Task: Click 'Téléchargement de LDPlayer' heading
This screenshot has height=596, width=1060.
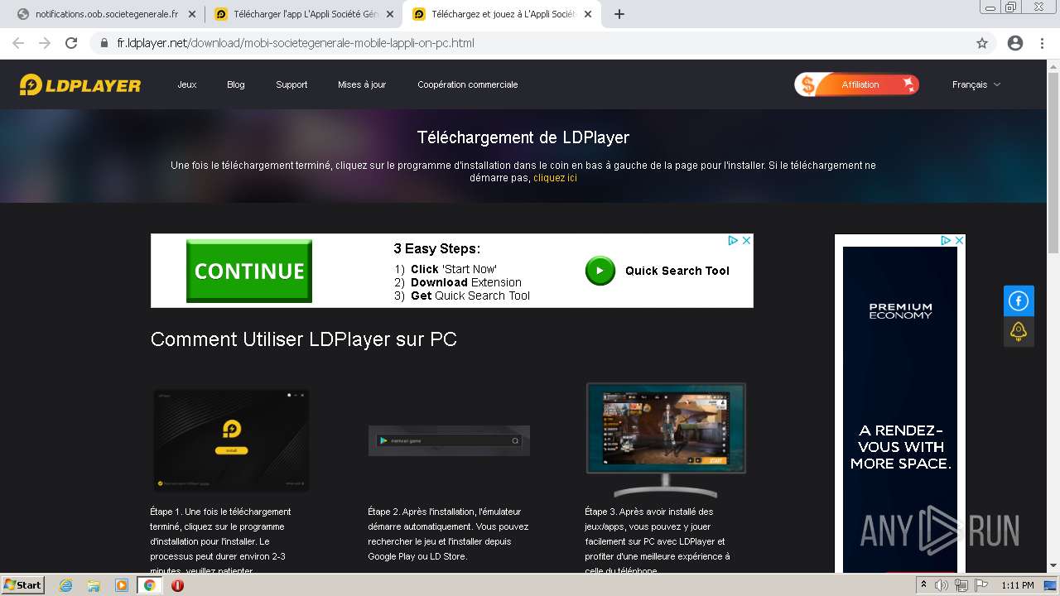Action: point(523,137)
